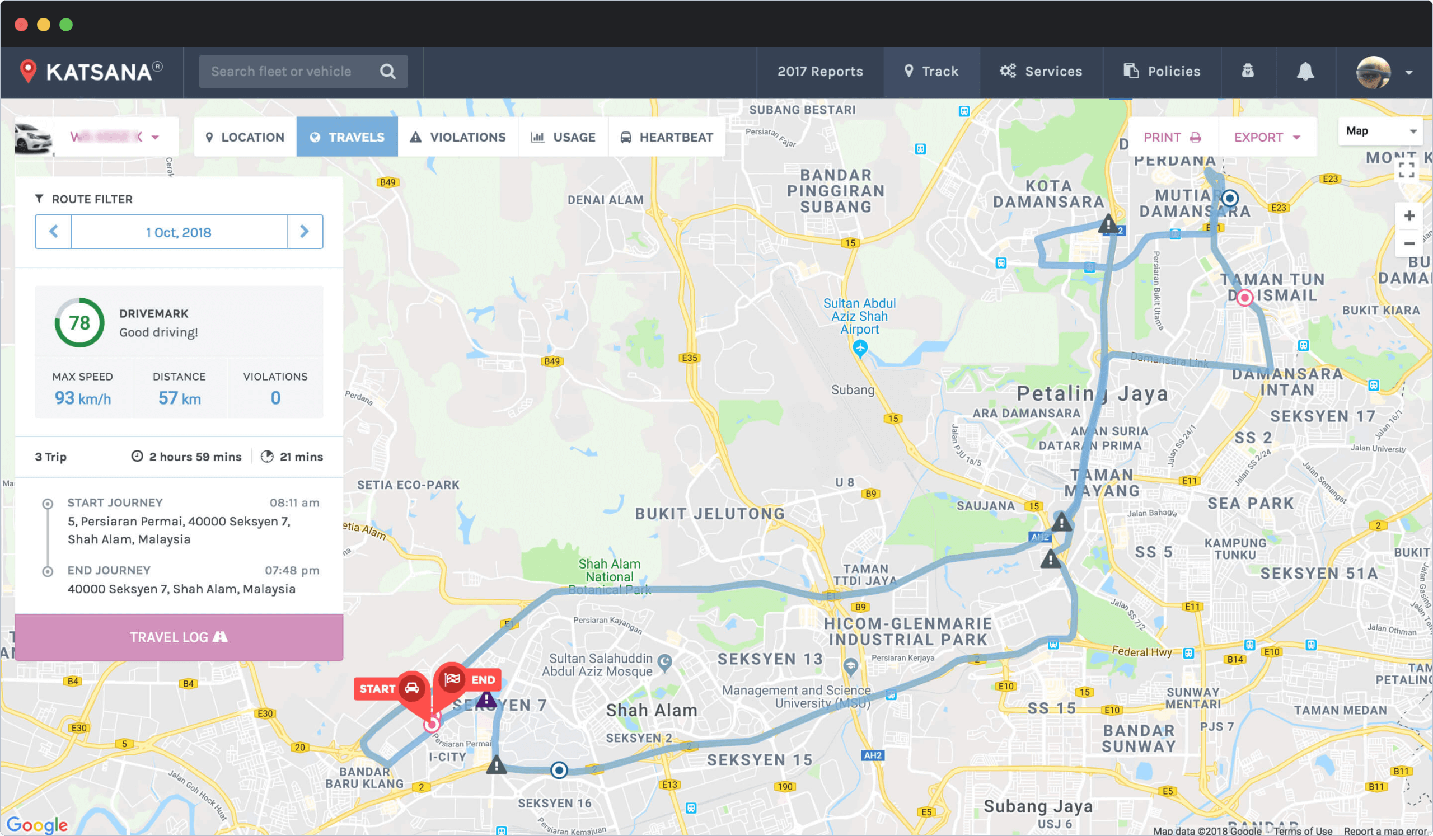The width and height of the screenshot is (1433, 836).
Task: Click the MAX SPEED 93 km/h value
Action: tap(83, 398)
